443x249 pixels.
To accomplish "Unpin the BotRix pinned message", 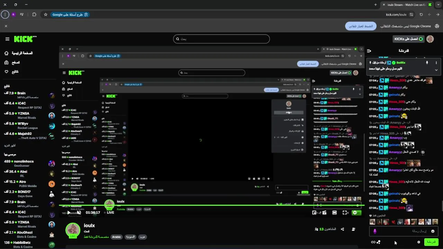I will coord(427,63).
